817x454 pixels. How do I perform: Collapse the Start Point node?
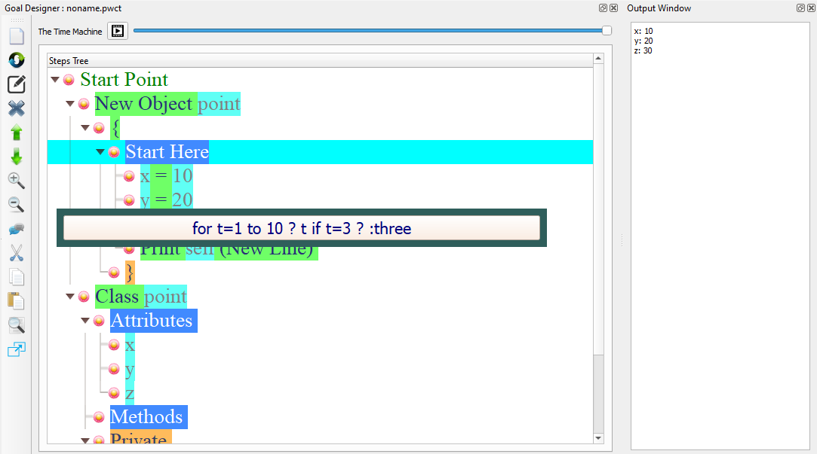[54, 79]
